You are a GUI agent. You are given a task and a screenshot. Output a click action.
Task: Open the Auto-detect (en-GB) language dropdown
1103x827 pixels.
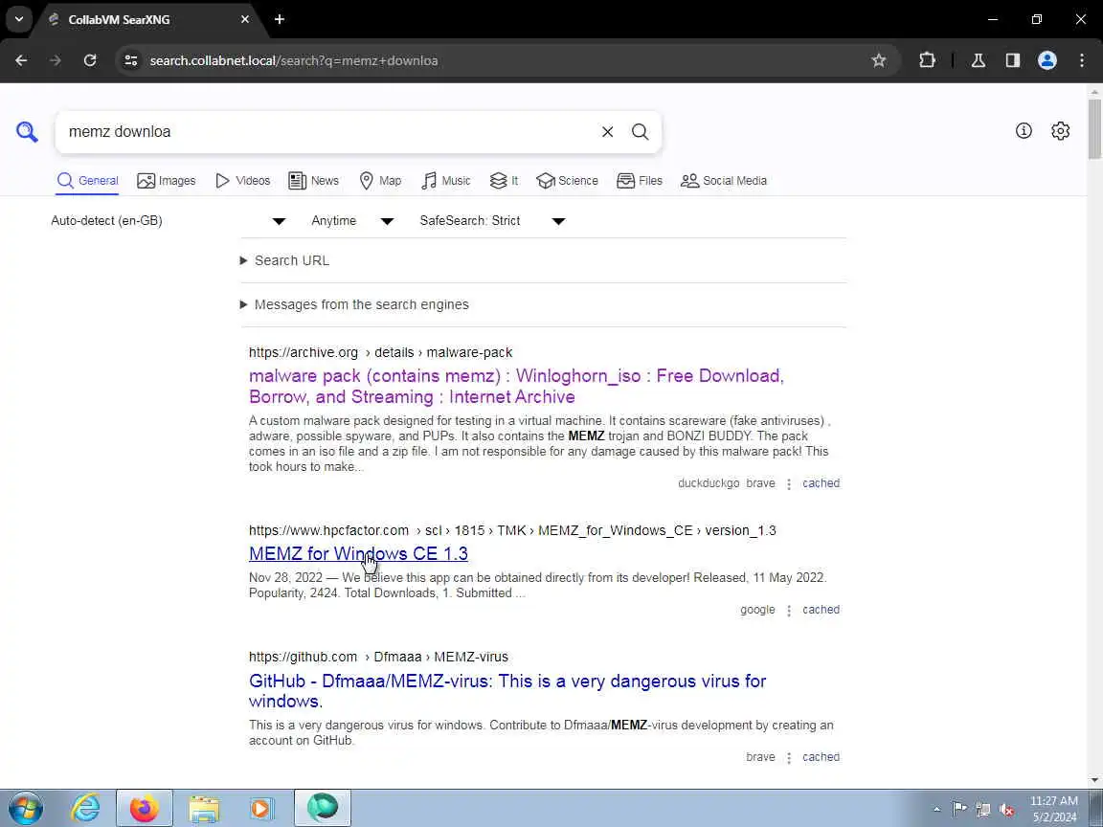pos(169,221)
